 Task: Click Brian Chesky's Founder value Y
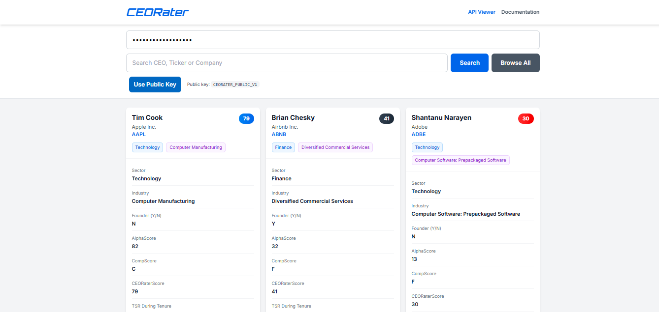(x=273, y=224)
